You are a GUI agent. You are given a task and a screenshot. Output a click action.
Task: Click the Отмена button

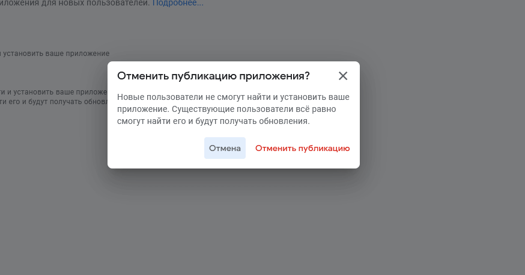[225, 148]
